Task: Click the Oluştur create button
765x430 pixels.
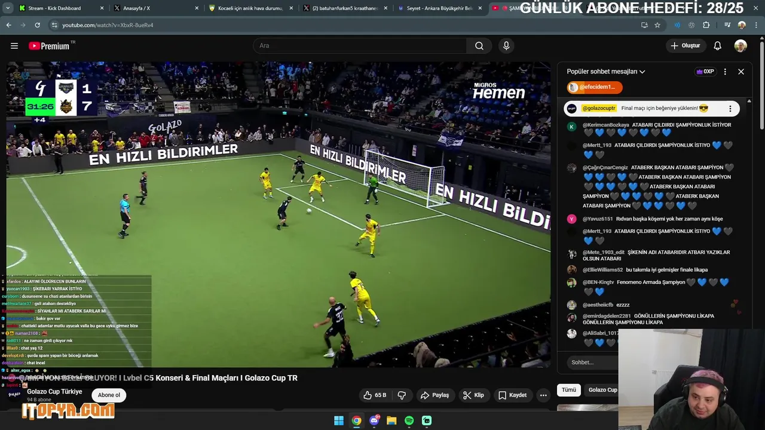Action: (685, 46)
